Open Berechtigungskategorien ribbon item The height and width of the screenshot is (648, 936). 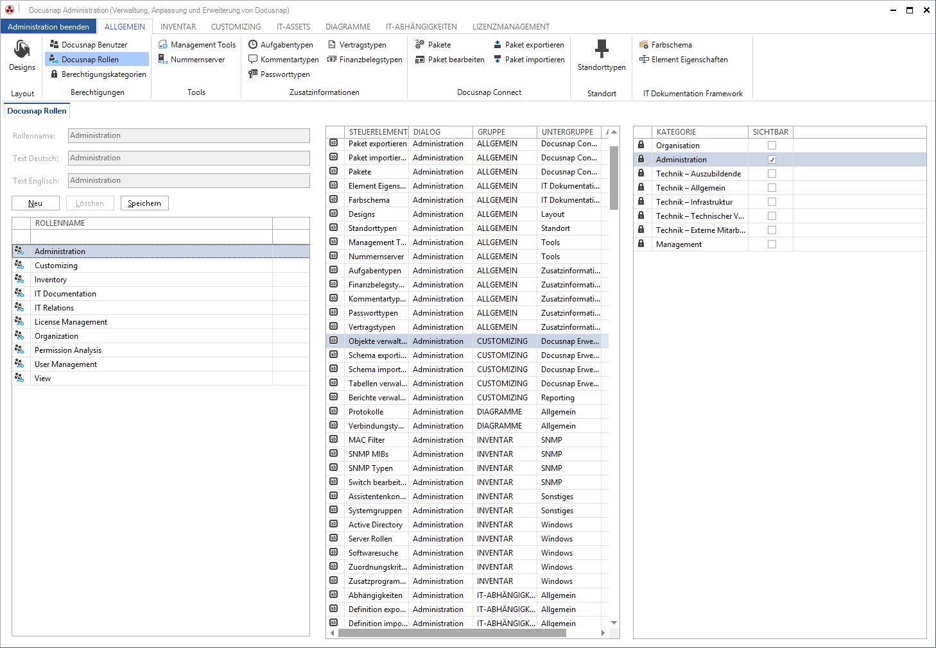98,74
